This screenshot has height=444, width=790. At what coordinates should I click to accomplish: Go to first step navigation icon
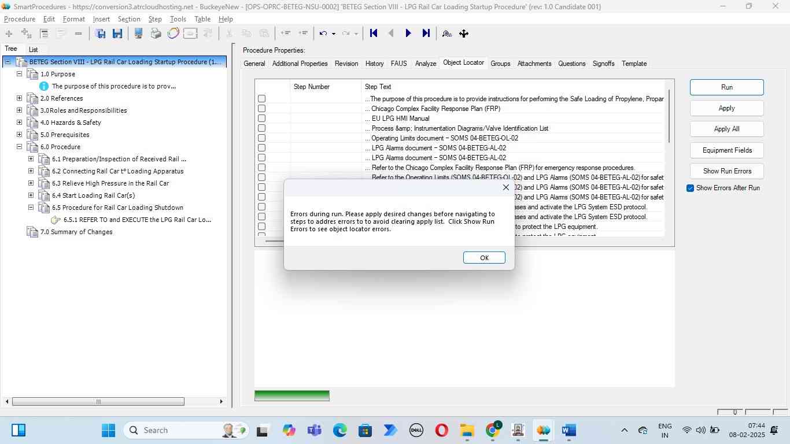pyautogui.click(x=374, y=34)
